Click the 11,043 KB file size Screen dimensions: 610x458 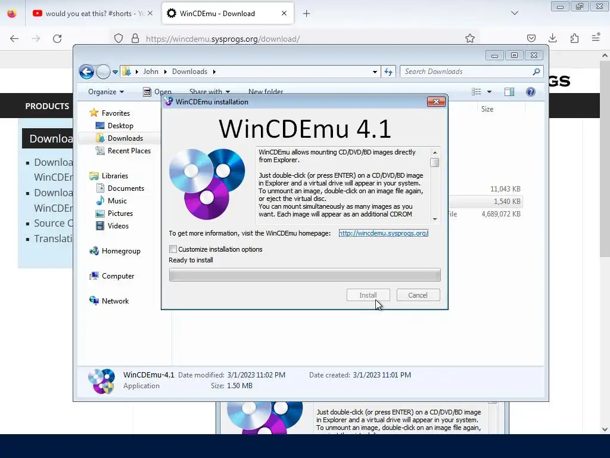(505, 189)
